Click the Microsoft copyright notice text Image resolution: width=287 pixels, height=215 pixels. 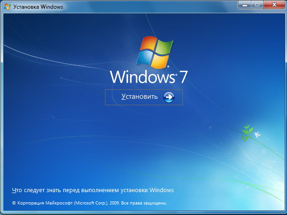(89, 203)
